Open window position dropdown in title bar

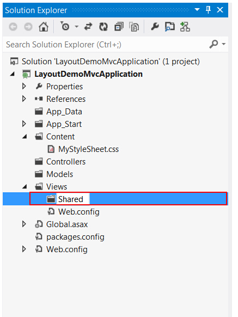[x=197, y=9]
